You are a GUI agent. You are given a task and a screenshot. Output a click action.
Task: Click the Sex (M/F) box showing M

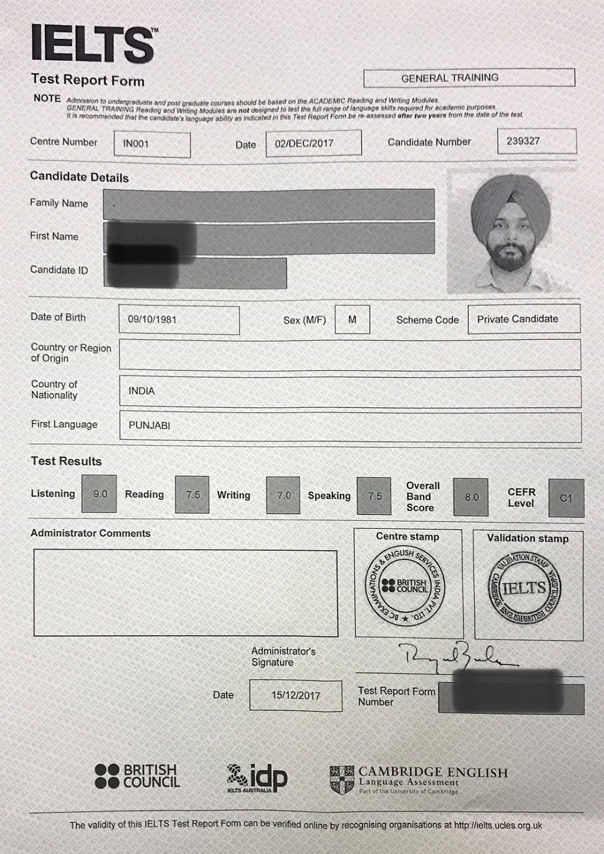[352, 319]
